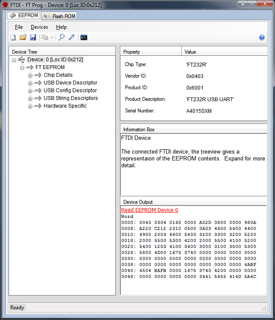Open help with the blue question mark icon
Screen dimensions: 275x320
tap(262, 37)
